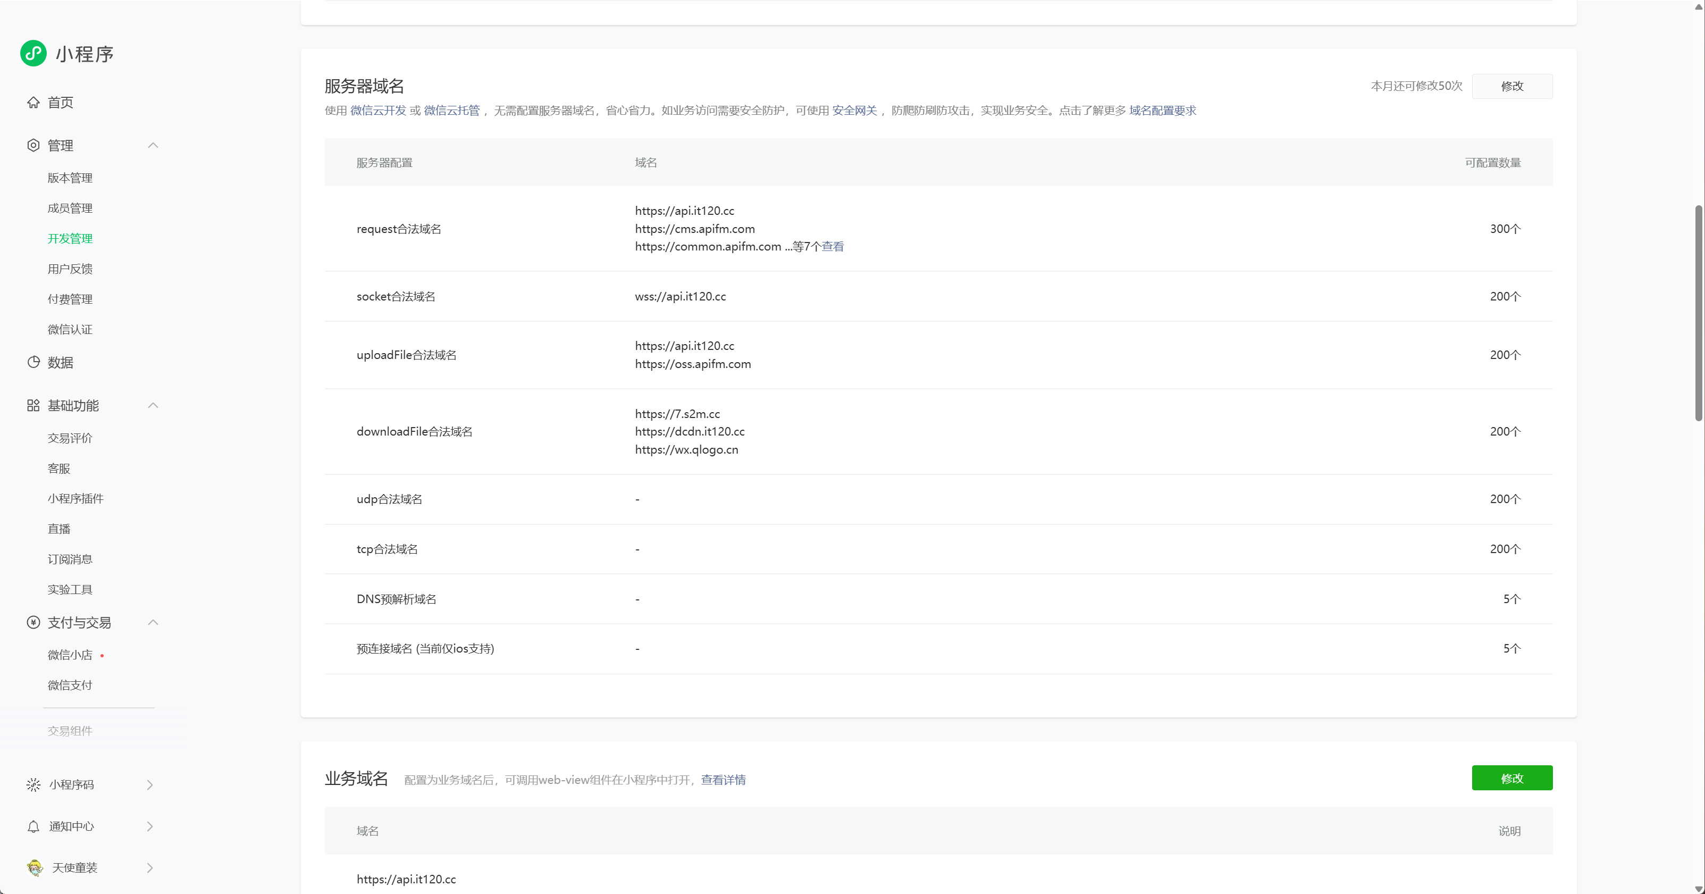Click https://dcdn.it120.cc domain text

(690, 431)
